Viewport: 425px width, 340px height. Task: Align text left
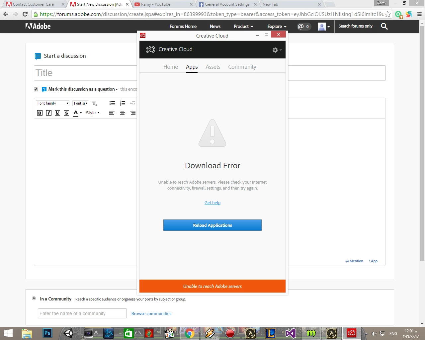[x=112, y=113]
